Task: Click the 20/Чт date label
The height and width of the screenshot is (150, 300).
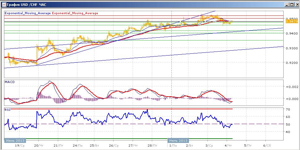Action: [39, 145]
